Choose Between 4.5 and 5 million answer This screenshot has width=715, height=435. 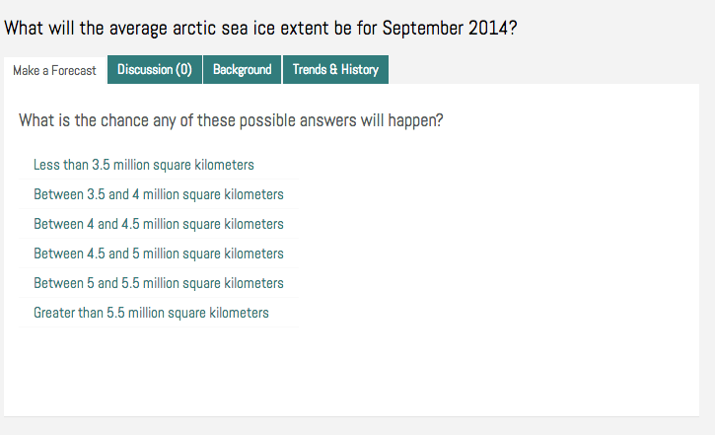(159, 254)
